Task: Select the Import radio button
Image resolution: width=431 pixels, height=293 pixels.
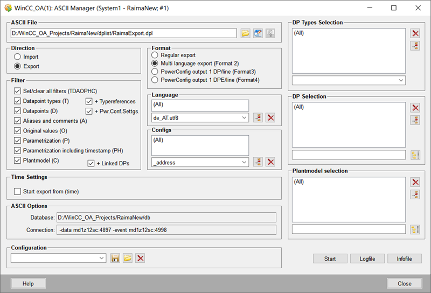Action: click(18, 57)
